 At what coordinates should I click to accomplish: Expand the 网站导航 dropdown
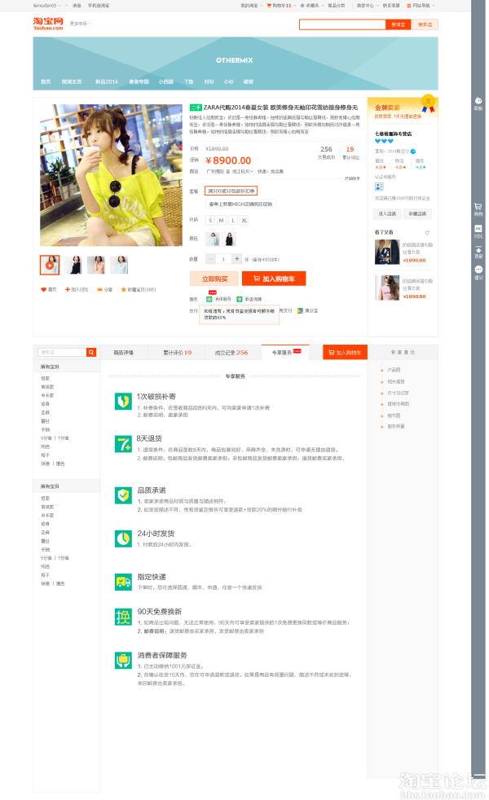[x=424, y=6]
